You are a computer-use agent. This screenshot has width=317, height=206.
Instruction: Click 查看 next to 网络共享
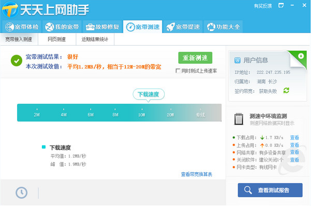(x=294, y=152)
